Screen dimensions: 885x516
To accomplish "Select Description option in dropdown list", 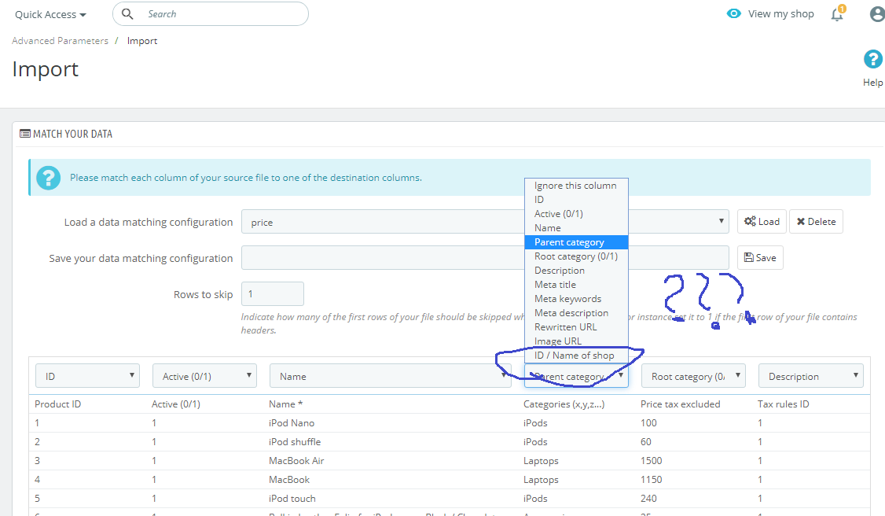I will point(575,271).
